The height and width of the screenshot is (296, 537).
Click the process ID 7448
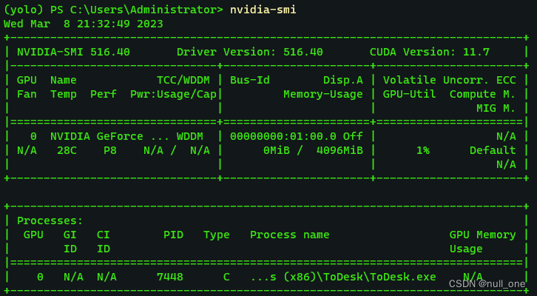pyautogui.click(x=169, y=277)
